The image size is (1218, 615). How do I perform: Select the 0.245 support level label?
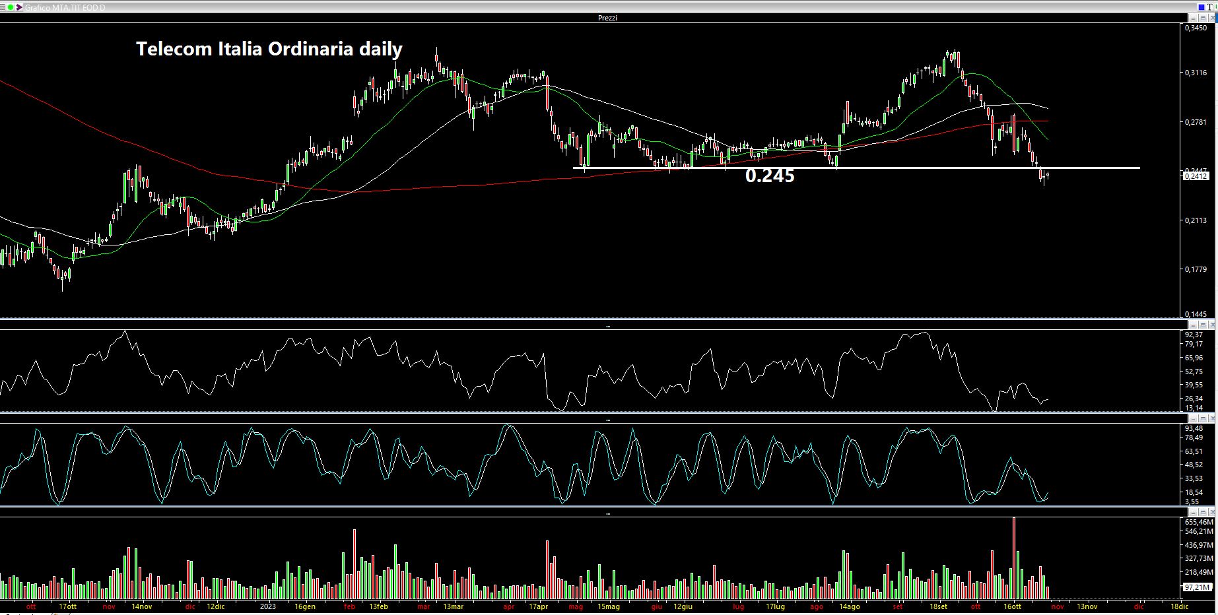(x=770, y=176)
